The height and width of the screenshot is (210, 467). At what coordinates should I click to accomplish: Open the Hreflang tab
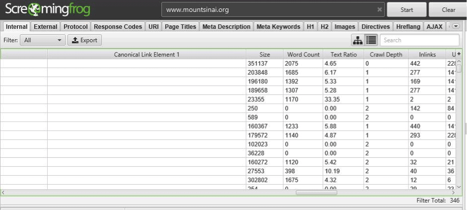(x=408, y=27)
